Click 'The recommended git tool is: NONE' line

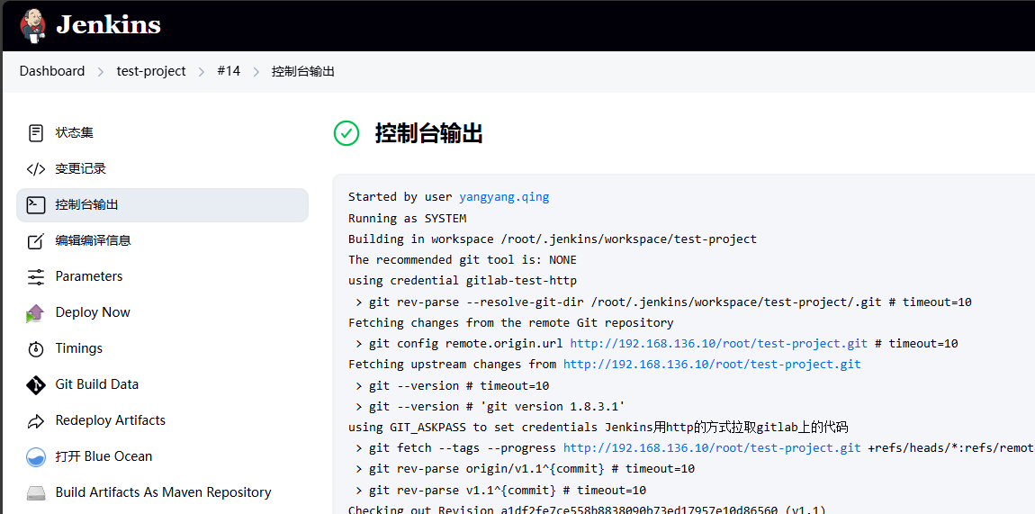462,260
